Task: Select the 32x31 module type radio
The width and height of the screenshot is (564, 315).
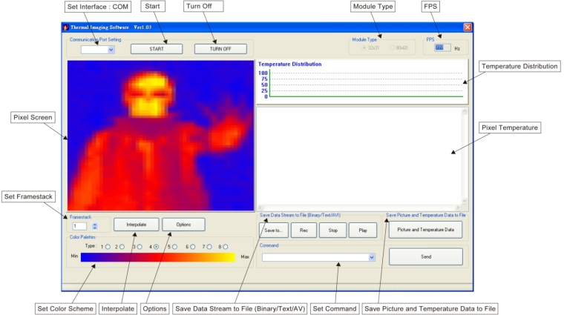Action: pos(364,47)
